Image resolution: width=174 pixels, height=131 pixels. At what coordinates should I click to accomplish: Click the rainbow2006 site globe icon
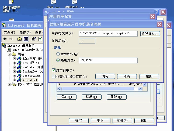19,76
